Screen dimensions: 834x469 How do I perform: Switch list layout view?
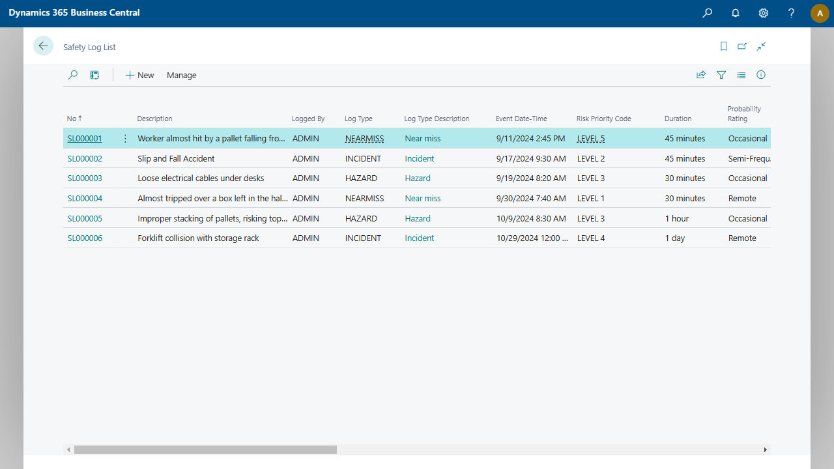741,75
